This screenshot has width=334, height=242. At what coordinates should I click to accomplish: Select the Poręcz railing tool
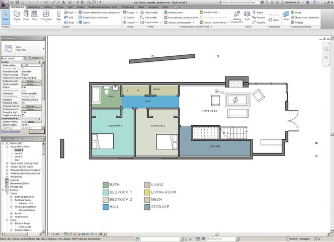(x=129, y=13)
